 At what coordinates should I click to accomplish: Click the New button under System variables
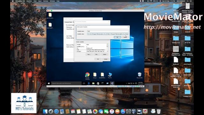89,54
